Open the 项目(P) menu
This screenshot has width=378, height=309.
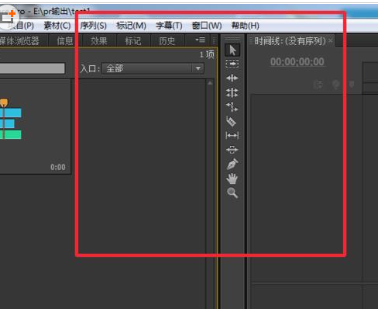coord(21,26)
